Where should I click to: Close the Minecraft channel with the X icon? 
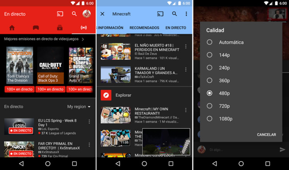click(102, 14)
